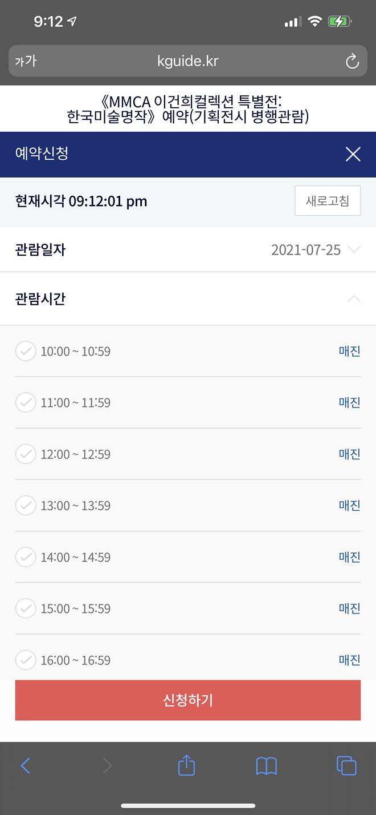Show open tabs in Safari

pyautogui.click(x=346, y=765)
